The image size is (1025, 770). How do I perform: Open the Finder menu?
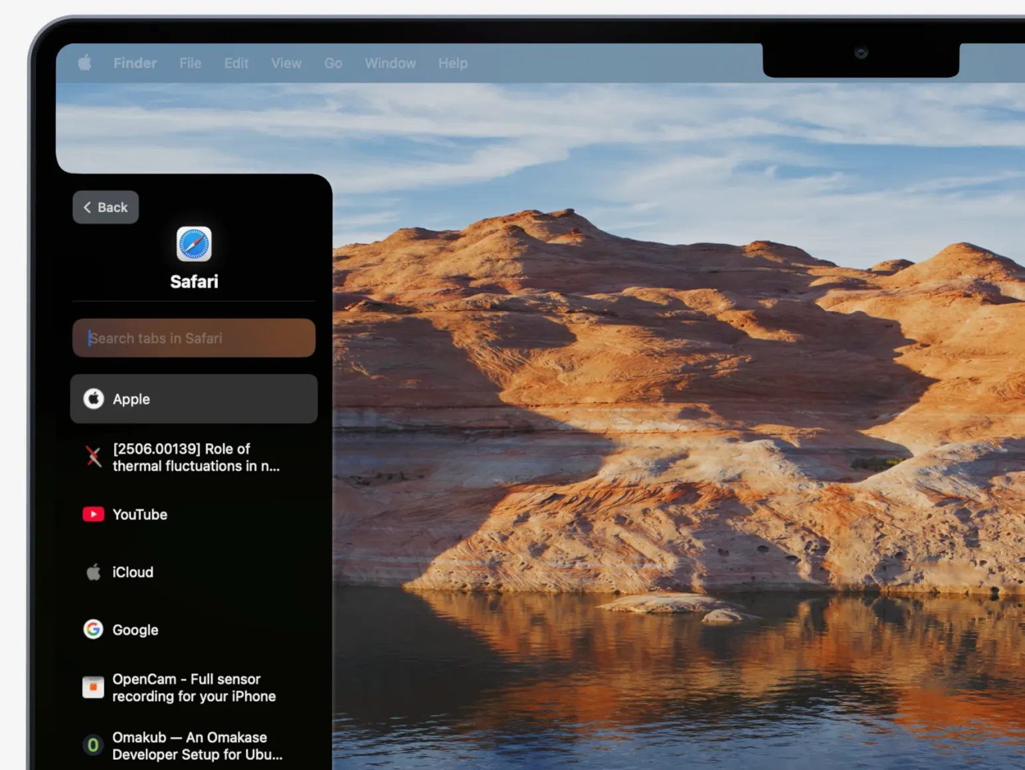tap(135, 63)
